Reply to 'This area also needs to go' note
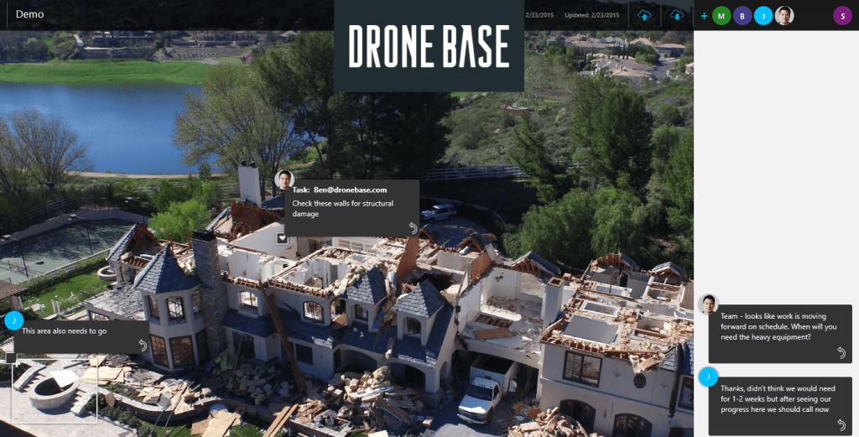Screen dimensions: 859x437 point(143,345)
